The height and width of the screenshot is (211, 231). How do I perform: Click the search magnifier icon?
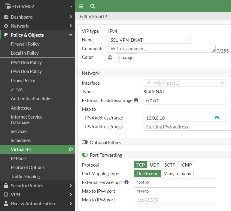click(93, 6)
